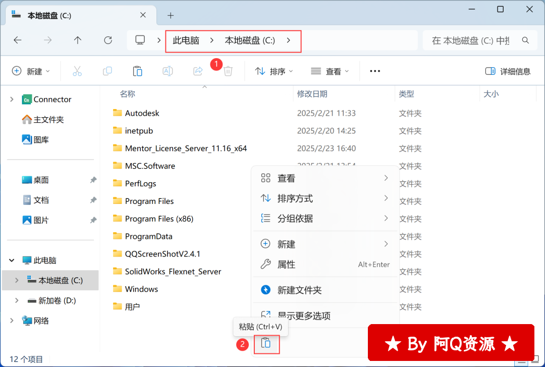Image resolution: width=545 pixels, height=367 pixels.
Task: Open the 新建 dropdown in the toolbar
Action: coord(31,71)
